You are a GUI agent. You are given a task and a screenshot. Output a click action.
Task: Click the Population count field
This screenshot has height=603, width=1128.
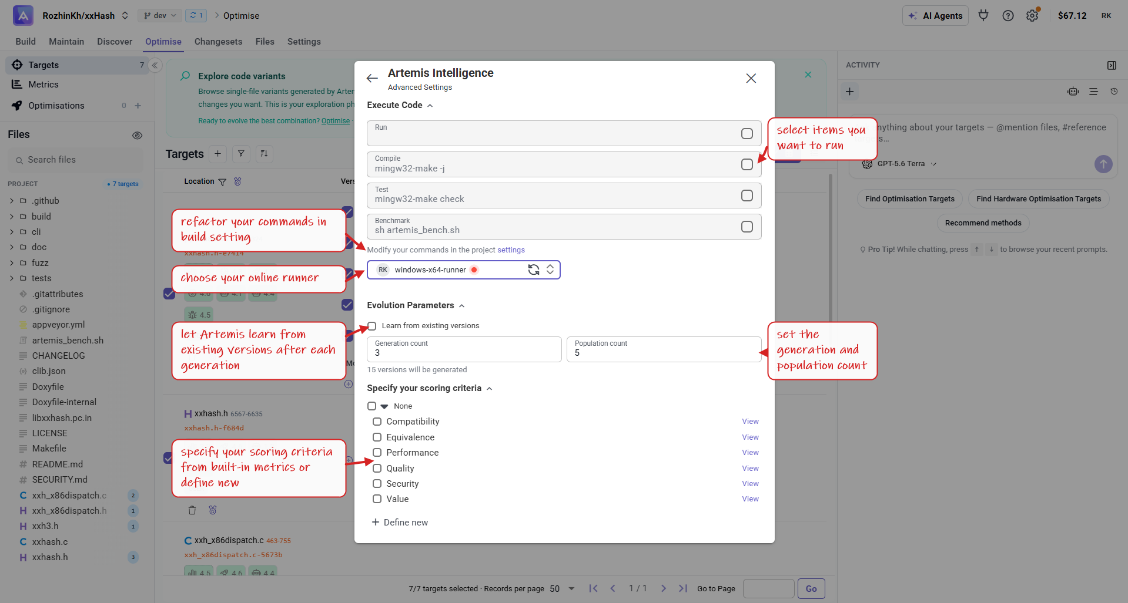664,349
